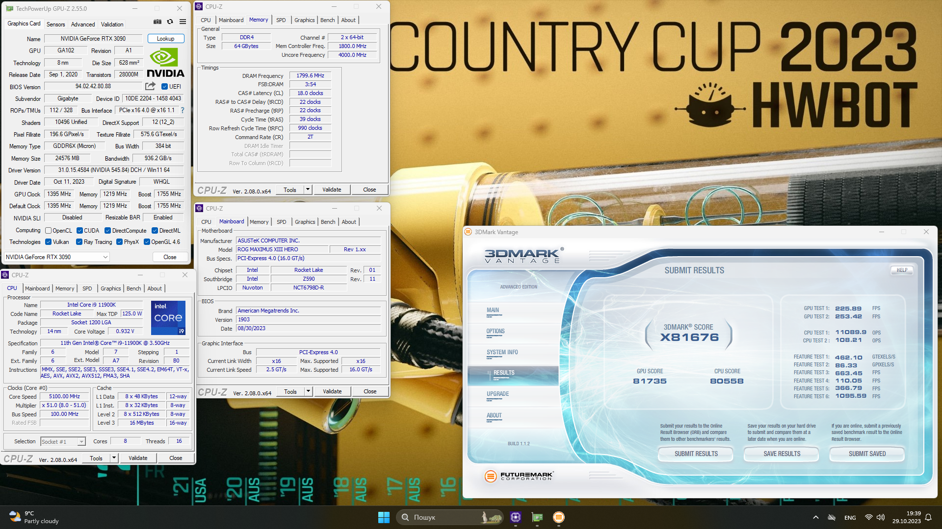
Task: Switch to the Sensors tab in GPU-Z
Action: tap(55, 24)
